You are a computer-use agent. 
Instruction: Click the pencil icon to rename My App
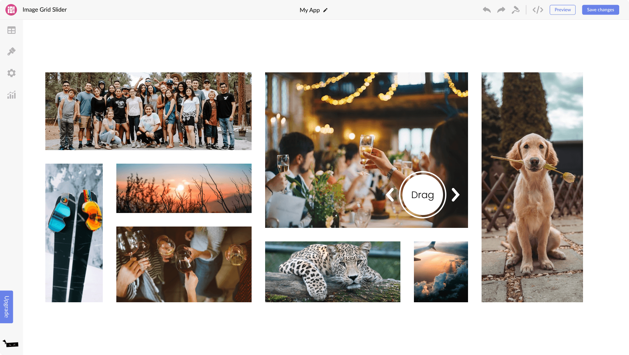(x=325, y=10)
